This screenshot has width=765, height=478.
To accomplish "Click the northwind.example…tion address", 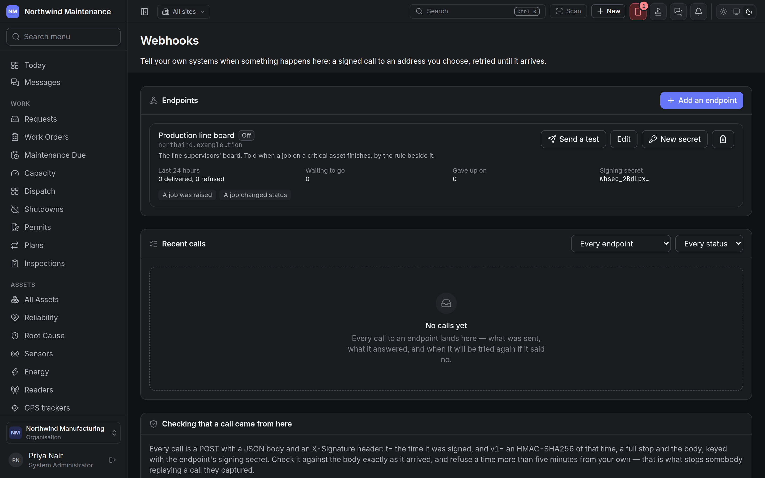I will pos(200,145).
